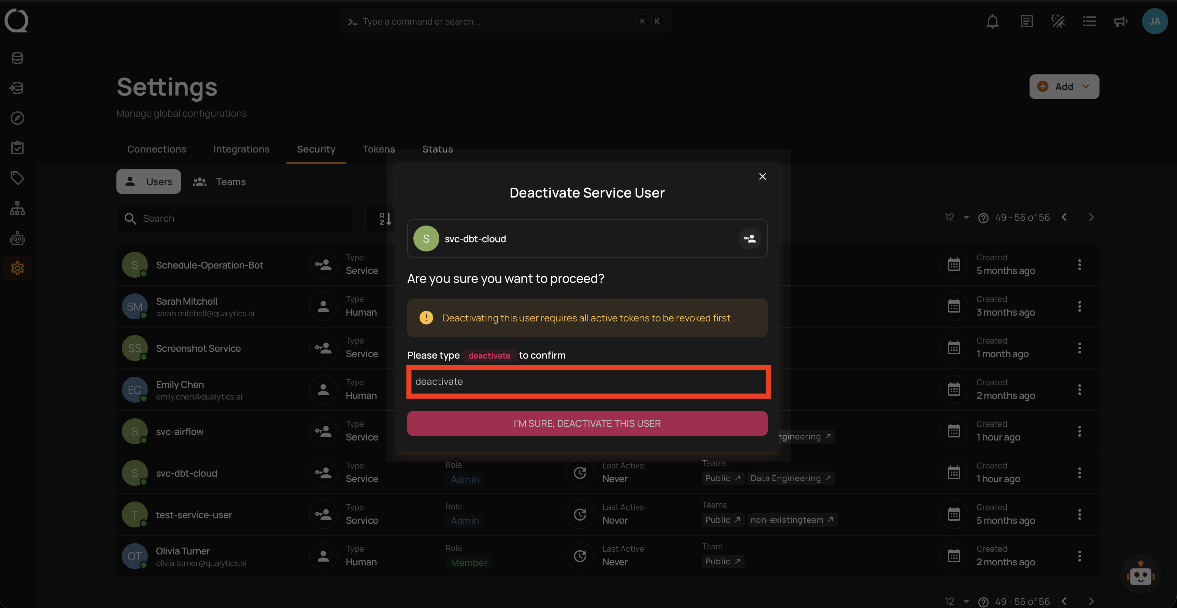Viewport: 1177px width, 608px height.
Task: Open the datastores database sidebar icon
Action: 17,58
